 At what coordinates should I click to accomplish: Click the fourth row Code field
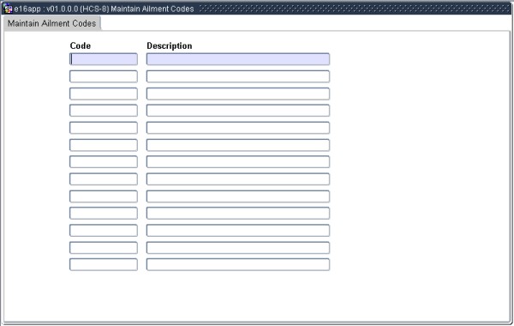click(104, 111)
